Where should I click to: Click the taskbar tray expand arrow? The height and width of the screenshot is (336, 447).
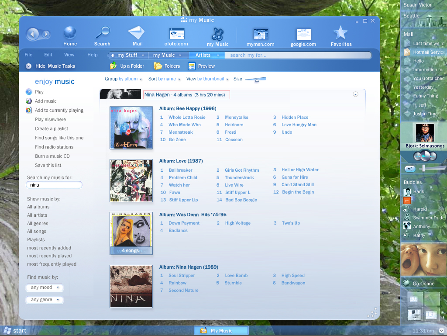(x=441, y=331)
